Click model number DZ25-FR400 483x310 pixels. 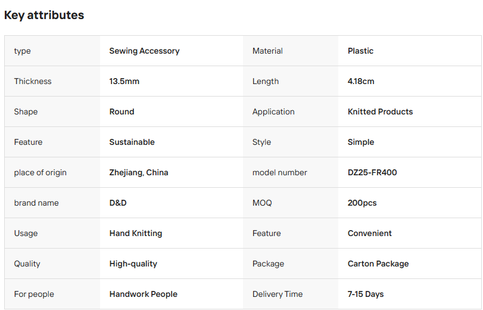[372, 172]
